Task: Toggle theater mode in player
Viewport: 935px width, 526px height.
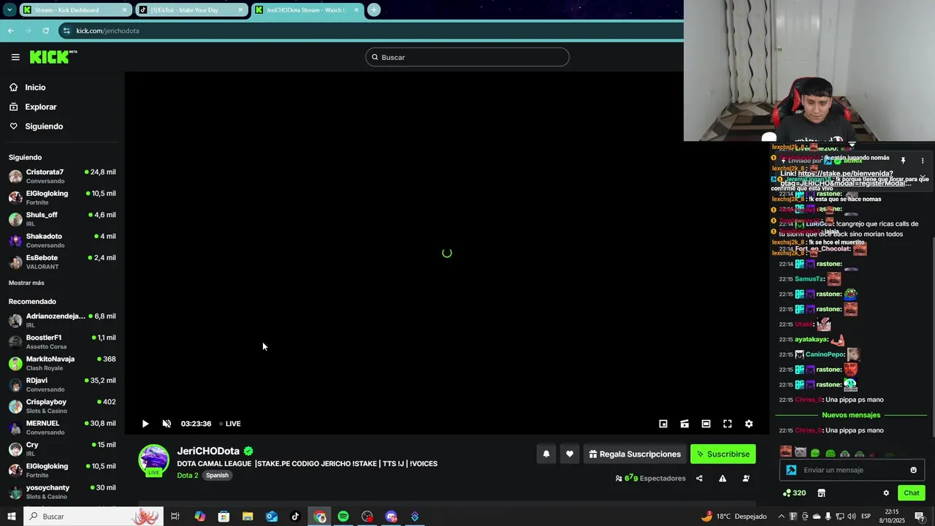Action: point(706,424)
